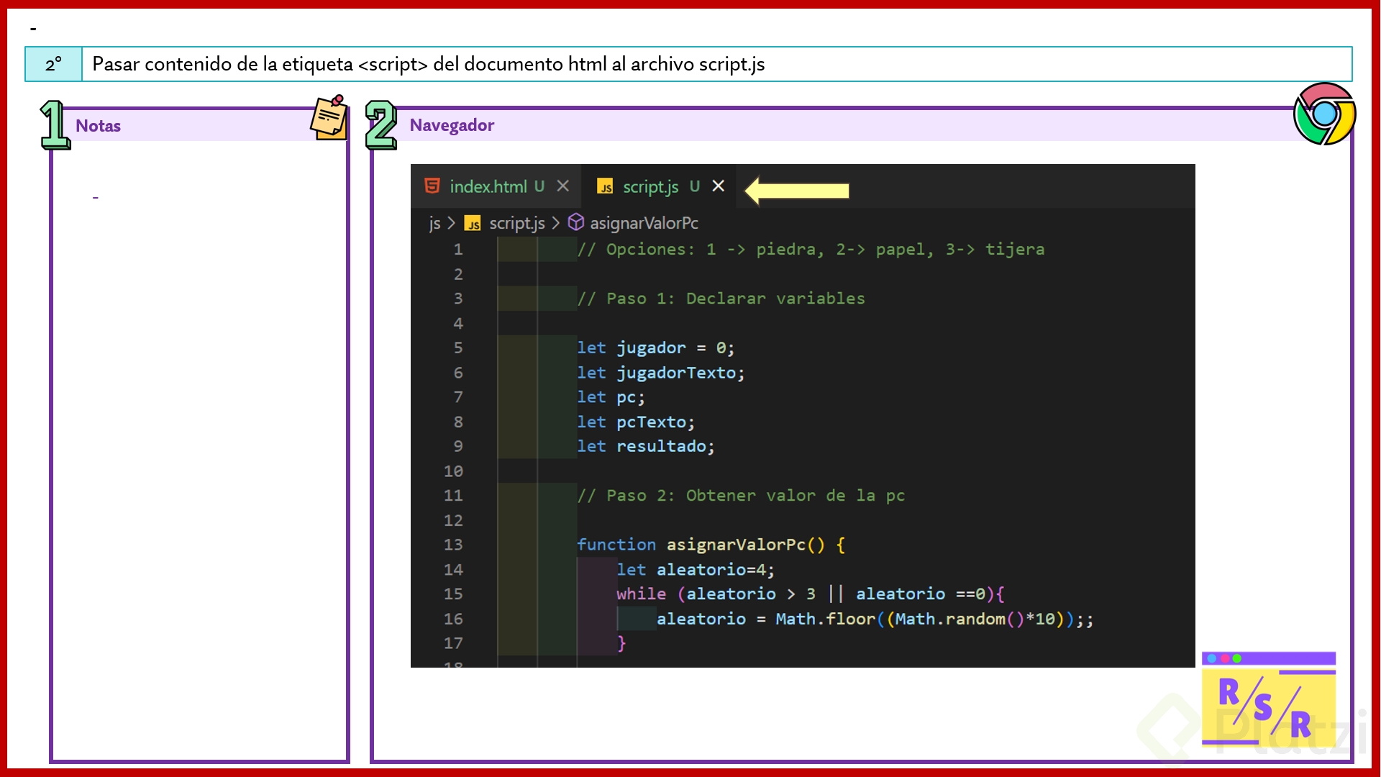Click the js folder in breadcrumb

(434, 223)
